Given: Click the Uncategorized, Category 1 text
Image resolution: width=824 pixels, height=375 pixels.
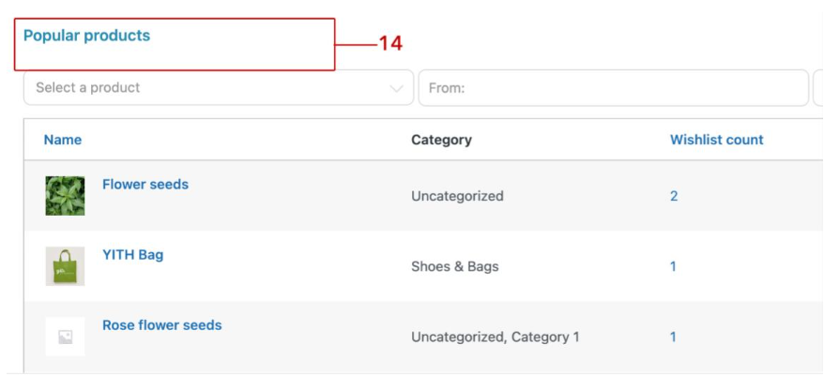Looking at the screenshot, I should coord(496,337).
